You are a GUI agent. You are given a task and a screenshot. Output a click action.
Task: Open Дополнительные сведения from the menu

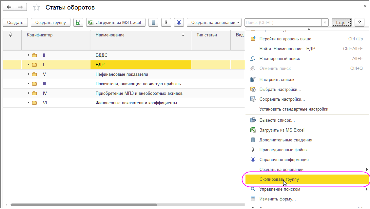307,140
